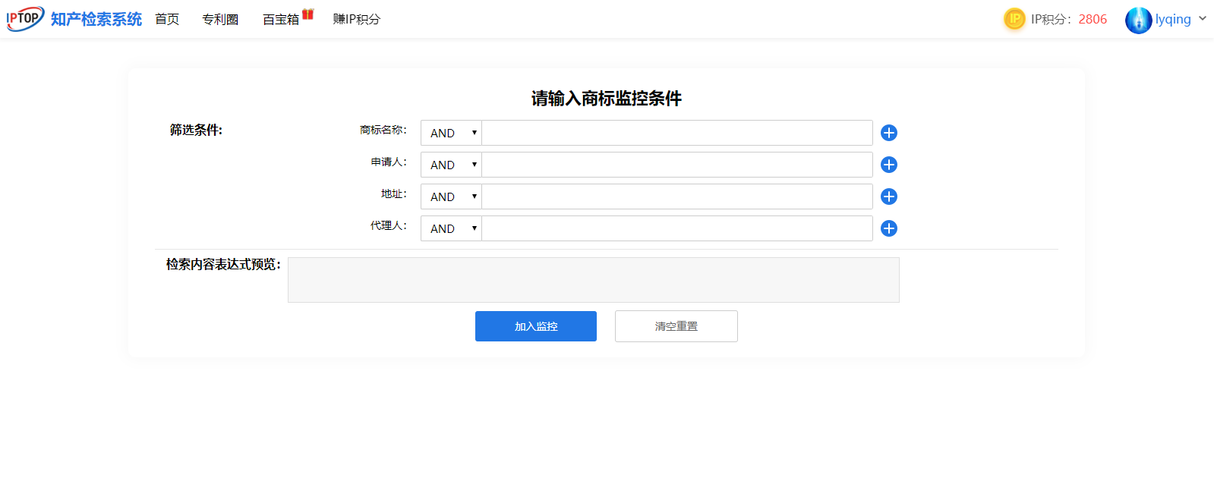Click the gold IP points coin icon
The image size is (1214, 500).
tap(1014, 19)
